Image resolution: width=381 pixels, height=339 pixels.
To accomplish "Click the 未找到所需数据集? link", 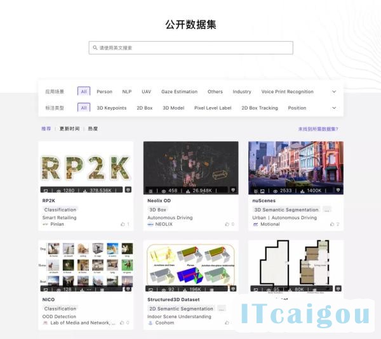I will [x=318, y=129].
